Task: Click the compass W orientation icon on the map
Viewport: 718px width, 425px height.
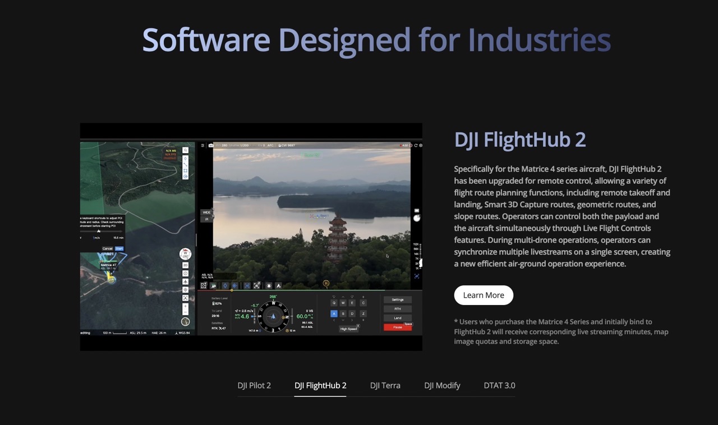Action: (185, 254)
